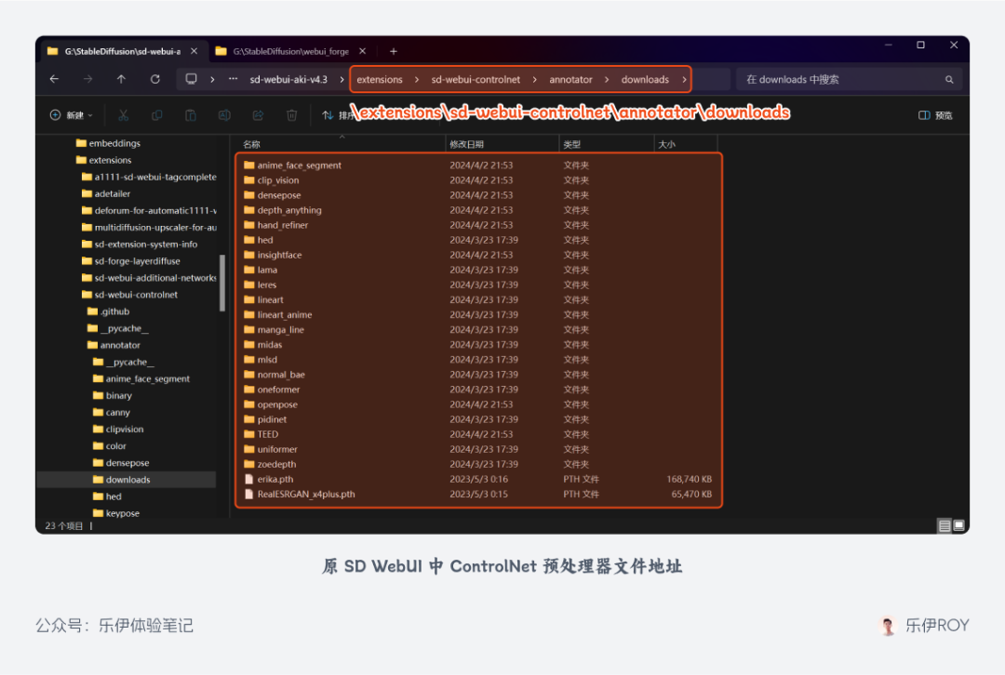Click the copy icon in toolbar

coord(157,115)
